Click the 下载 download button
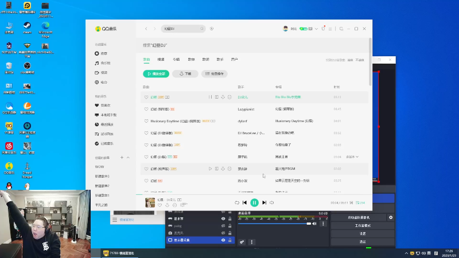Image resolution: width=459 pixels, height=258 pixels. click(x=185, y=74)
